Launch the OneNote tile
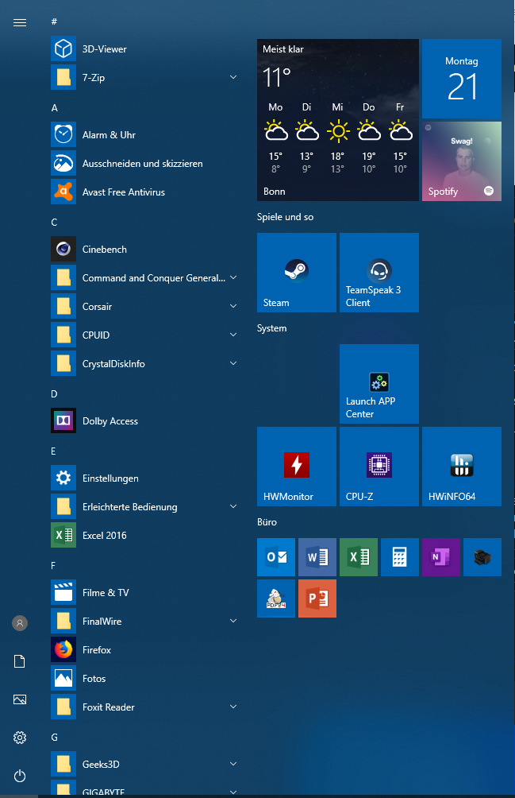This screenshot has height=798, width=515. (441, 557)
